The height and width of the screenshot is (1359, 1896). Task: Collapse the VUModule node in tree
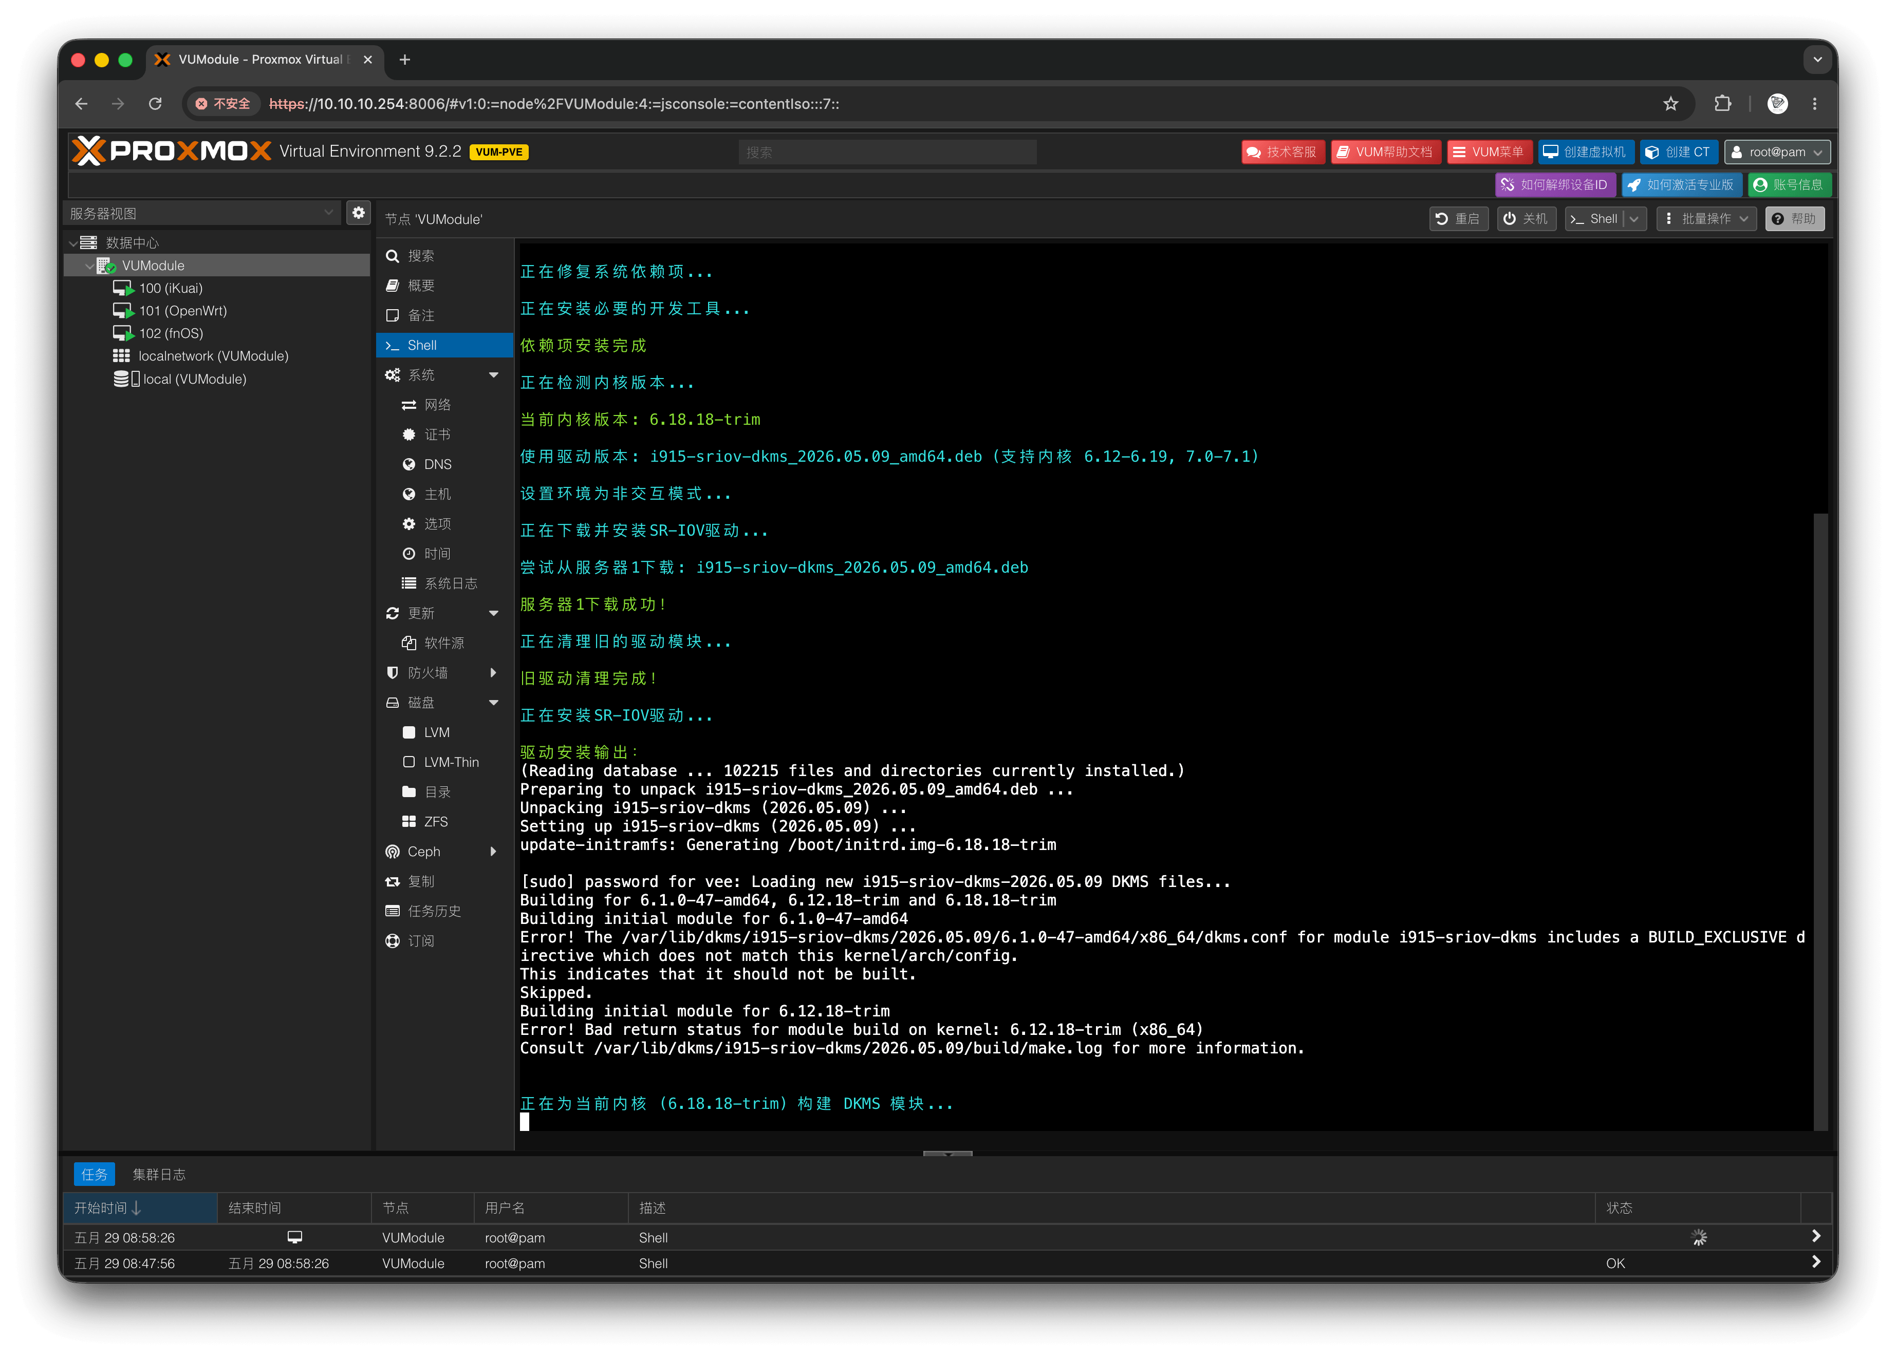(x=89, y=266)
